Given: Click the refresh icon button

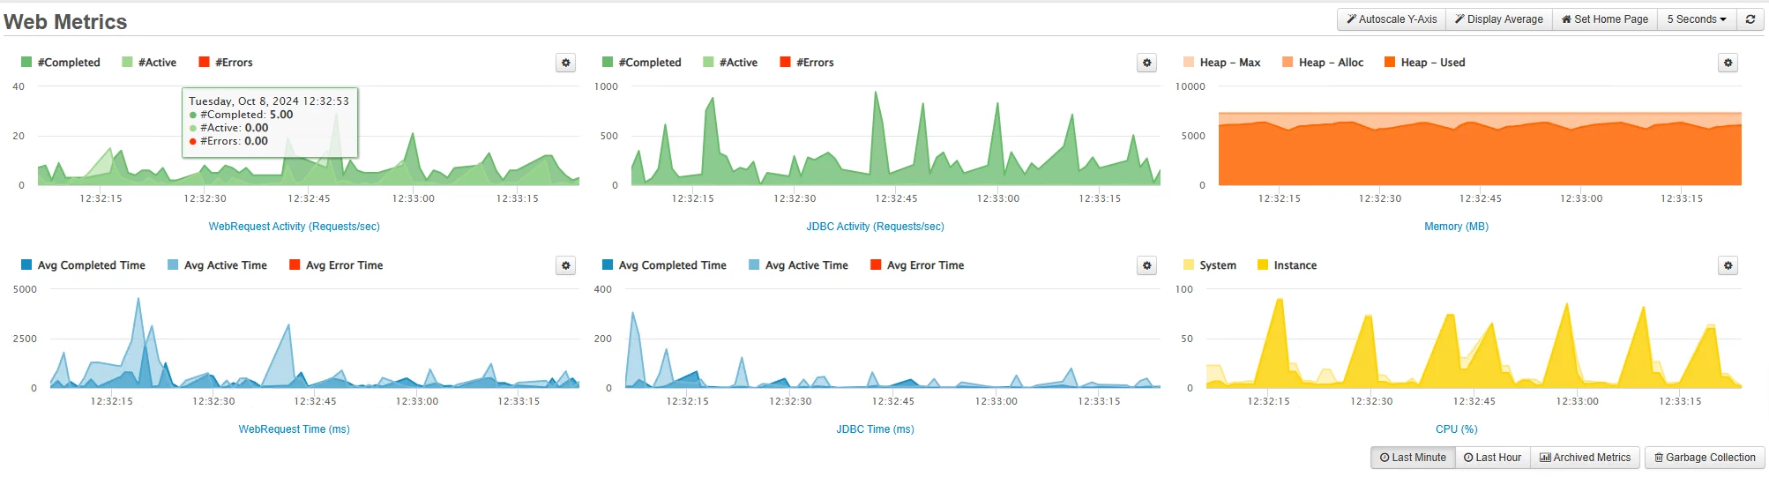Looking at the screenshot, I should coord(1750,19).
